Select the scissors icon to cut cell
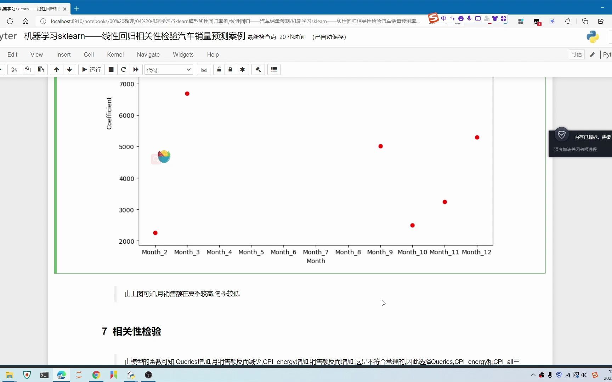Viewport: 612px width, 382px height. (x=14, y=69)
